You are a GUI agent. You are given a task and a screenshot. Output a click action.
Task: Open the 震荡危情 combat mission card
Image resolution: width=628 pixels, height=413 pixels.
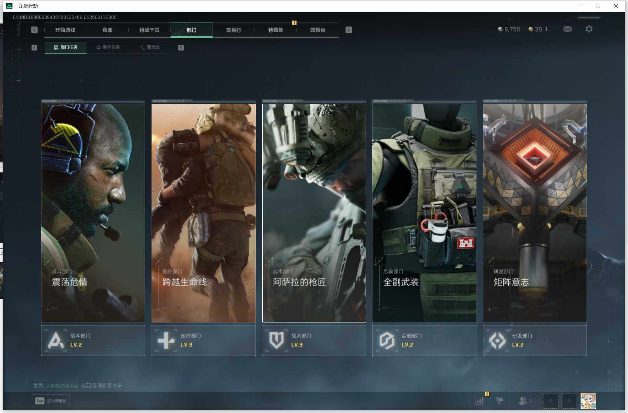pos(93,213)
